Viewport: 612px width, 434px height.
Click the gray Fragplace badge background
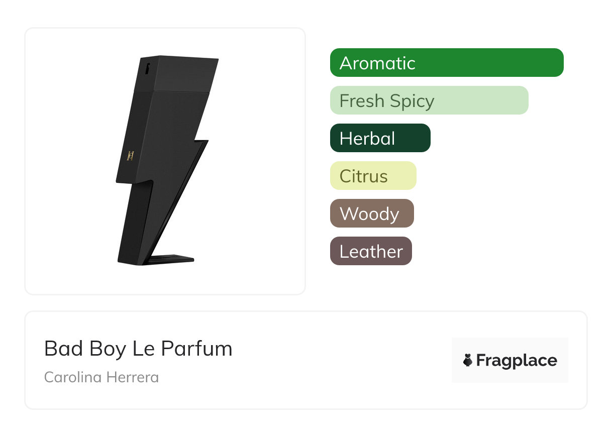pyautogui.click(x=510, y=360)
